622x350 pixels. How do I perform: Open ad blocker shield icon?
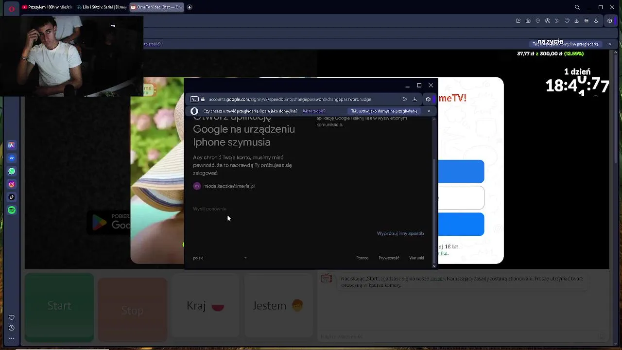pos(537,21)
